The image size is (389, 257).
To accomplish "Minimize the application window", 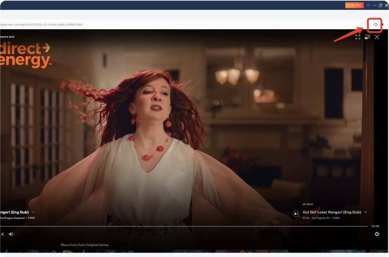I will coord(375,5).
